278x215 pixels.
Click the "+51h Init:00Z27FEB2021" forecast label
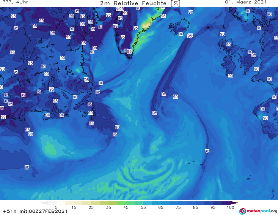pos(35,211)
